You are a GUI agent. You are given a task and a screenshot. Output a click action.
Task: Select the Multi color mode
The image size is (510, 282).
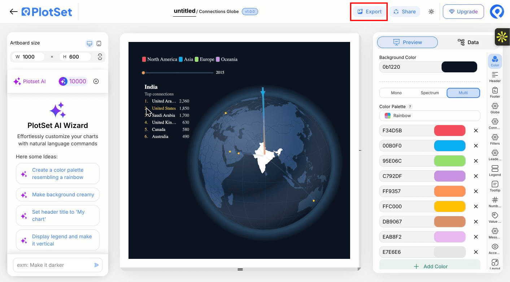point(463,93)
